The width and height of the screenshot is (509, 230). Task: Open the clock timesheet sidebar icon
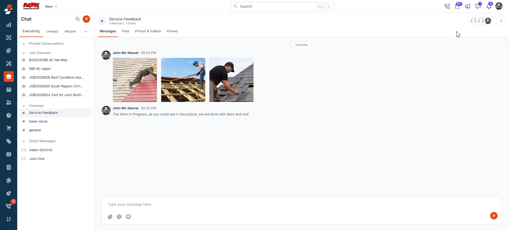tap(9, 115)
